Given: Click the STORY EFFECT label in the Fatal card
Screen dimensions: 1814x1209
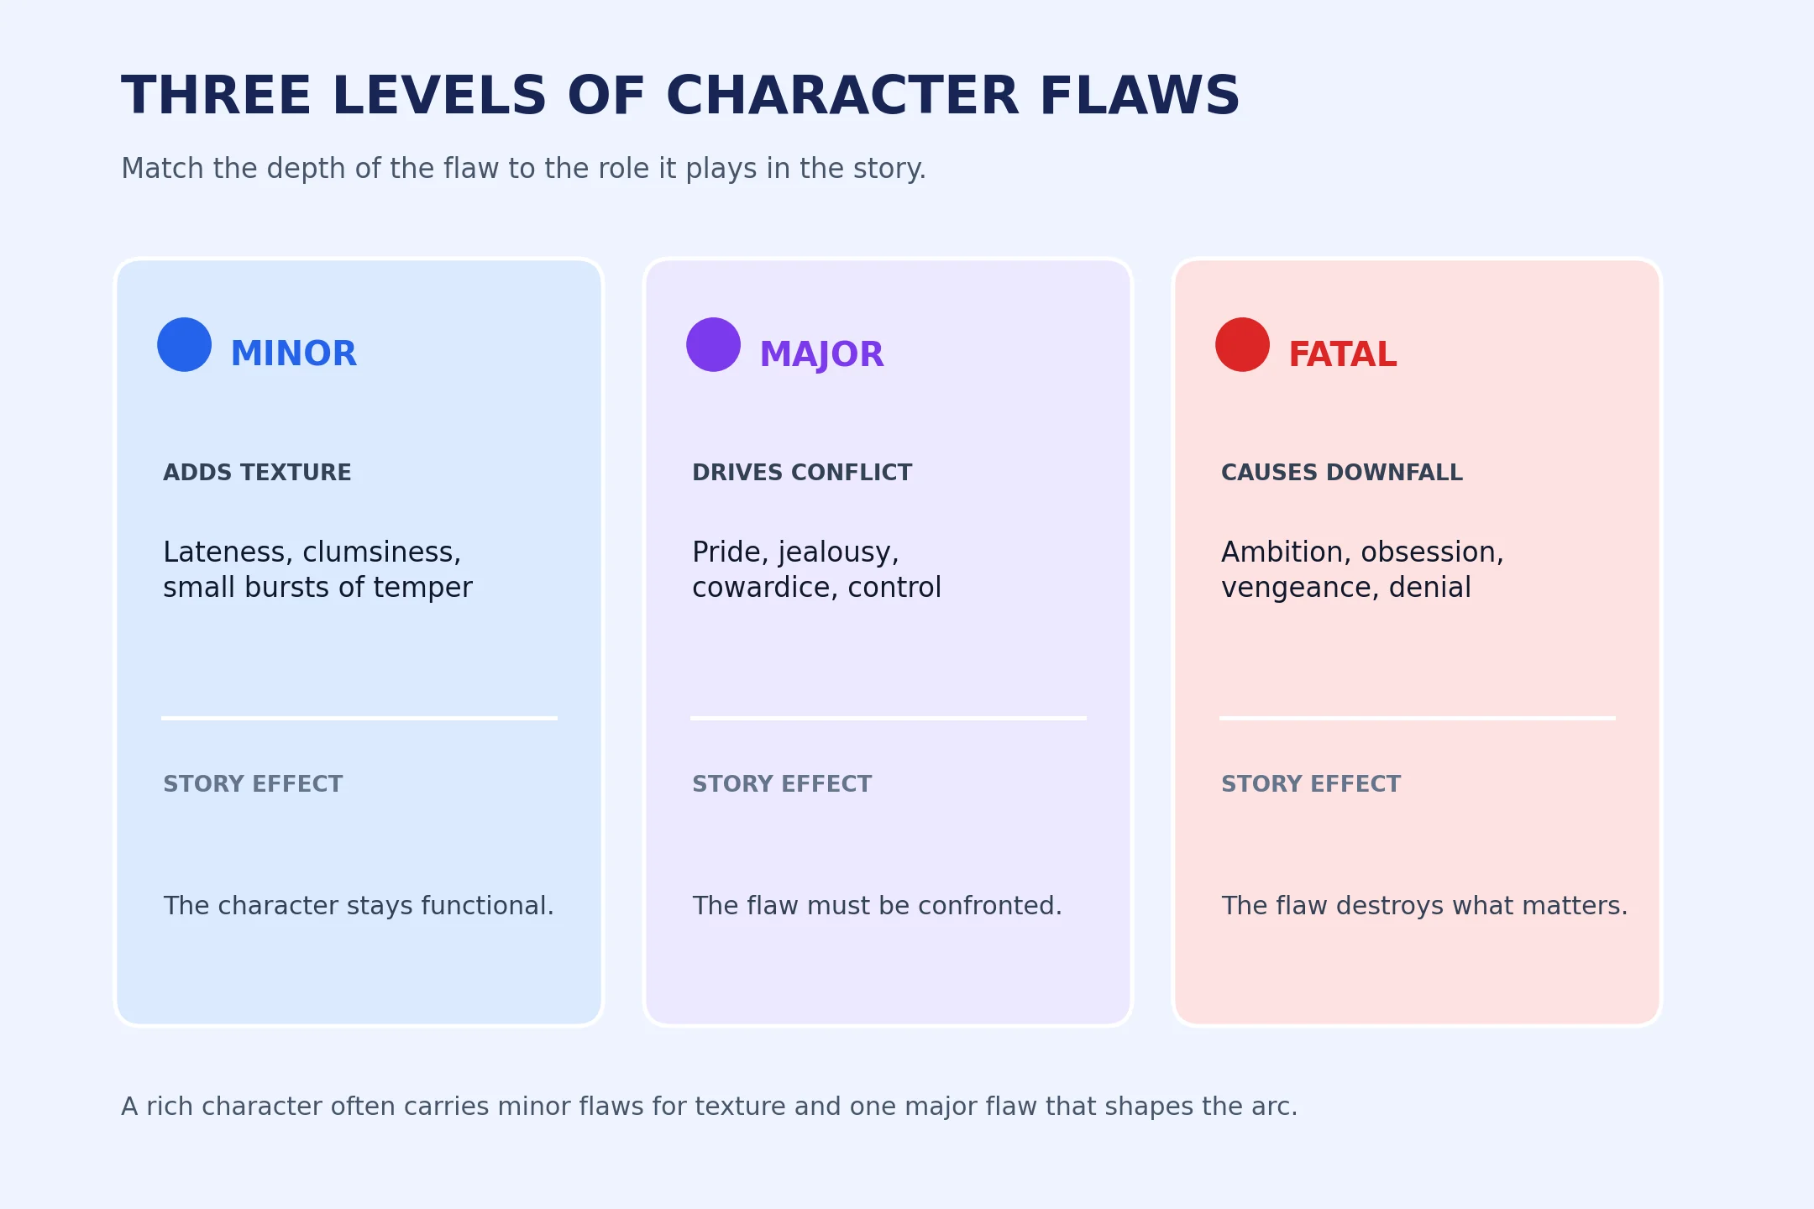Looking at the screenshot, I should click(x=1311, y=784).
